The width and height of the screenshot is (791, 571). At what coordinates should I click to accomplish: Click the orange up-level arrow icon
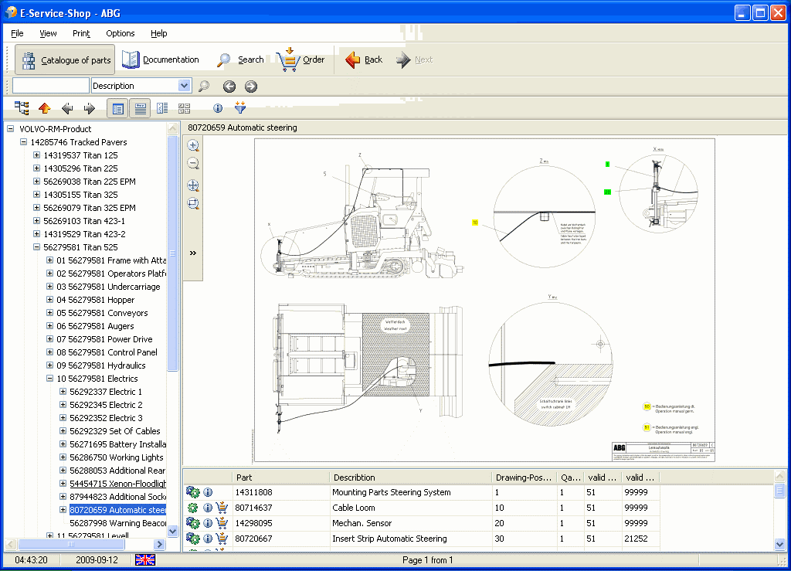[x=44, y=108]
